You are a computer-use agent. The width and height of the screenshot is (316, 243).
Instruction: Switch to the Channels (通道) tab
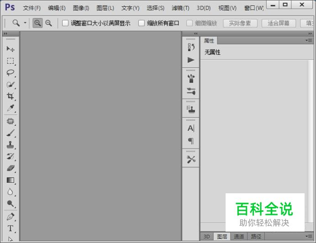pos(239,237)
